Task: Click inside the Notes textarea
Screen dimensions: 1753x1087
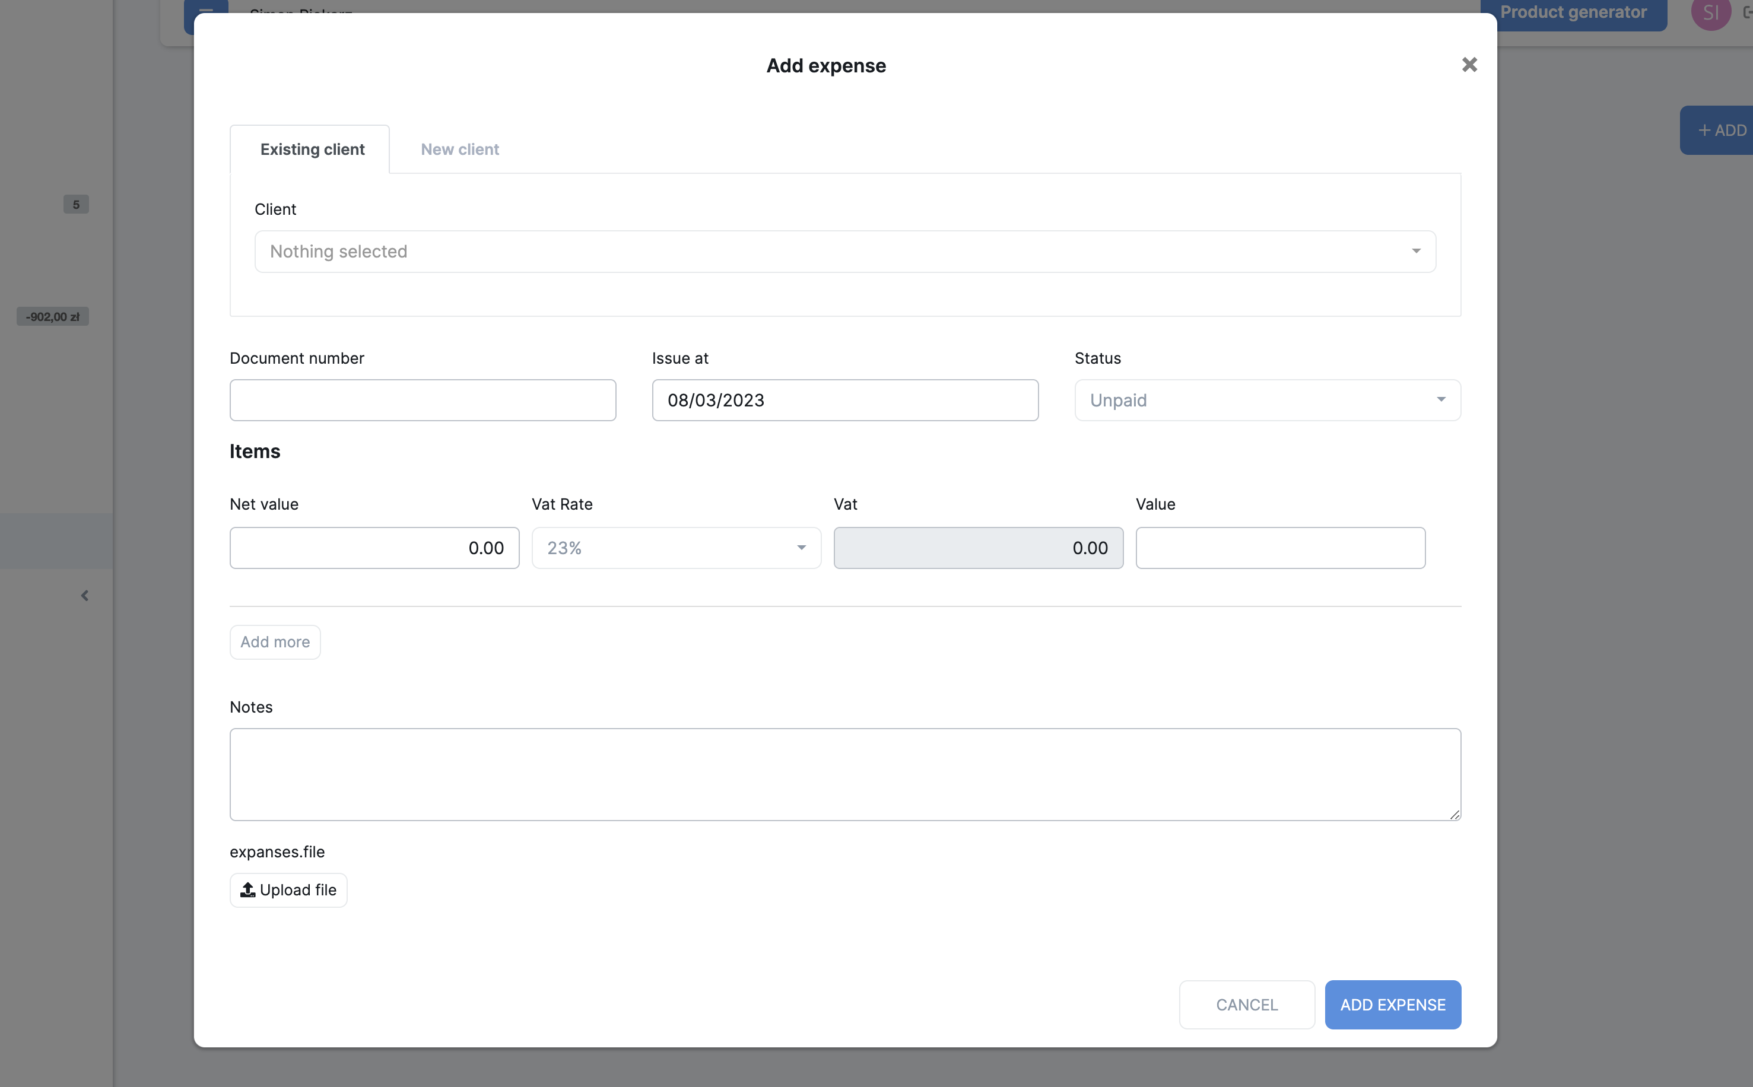Action: coord(844,774)
